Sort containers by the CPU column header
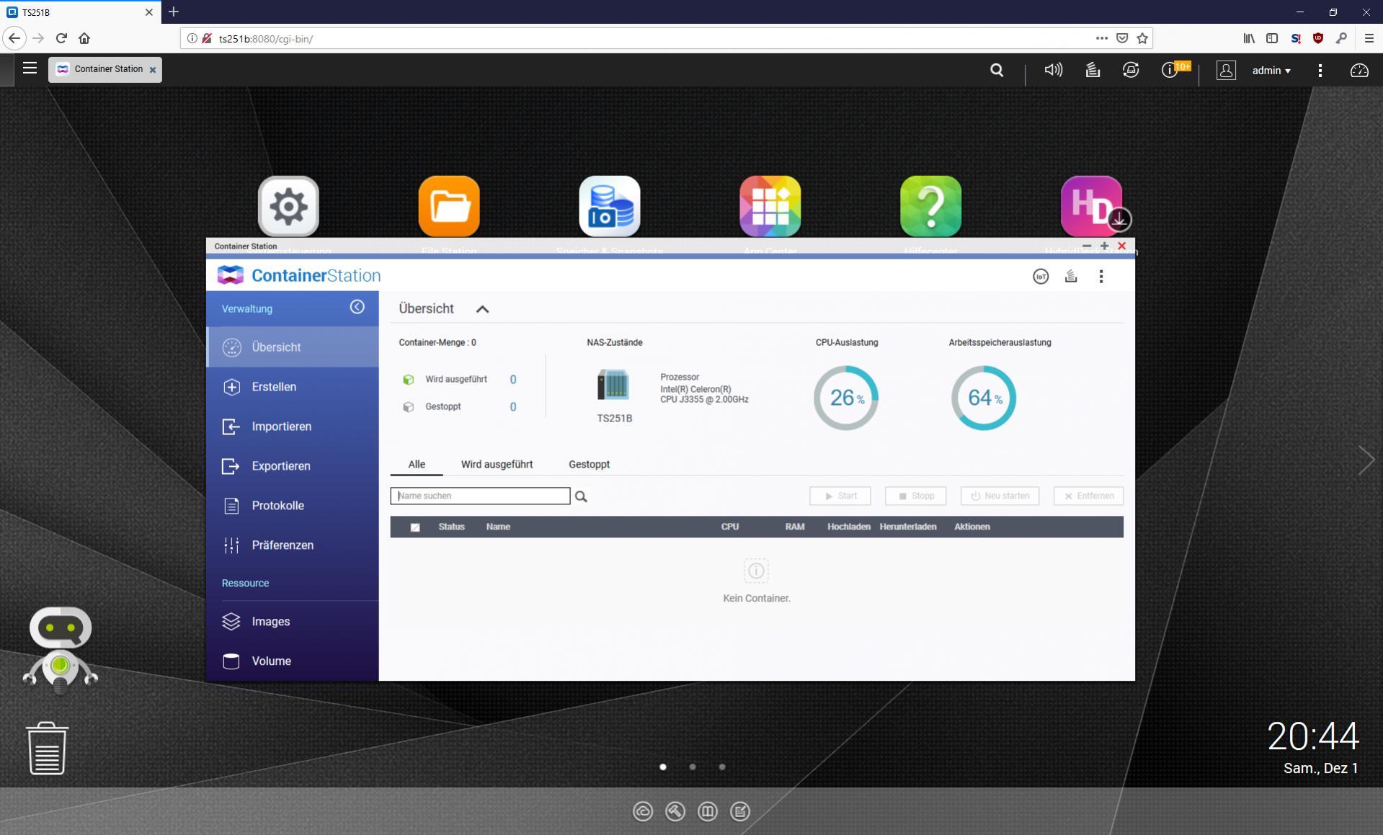 (730, 527)
